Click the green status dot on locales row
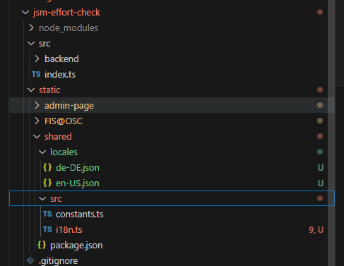 (320, 152)
